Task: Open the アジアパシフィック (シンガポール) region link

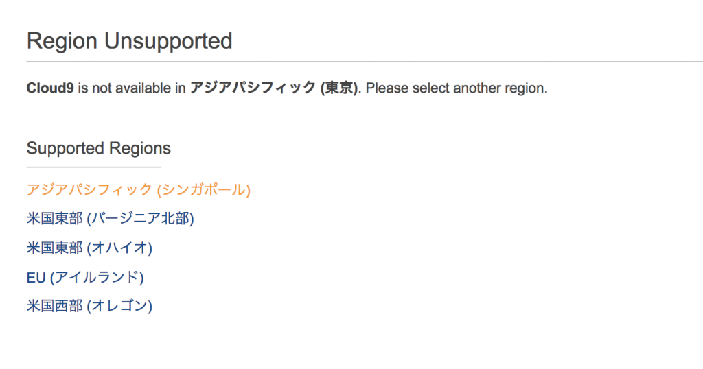Action: coord(139,189)
